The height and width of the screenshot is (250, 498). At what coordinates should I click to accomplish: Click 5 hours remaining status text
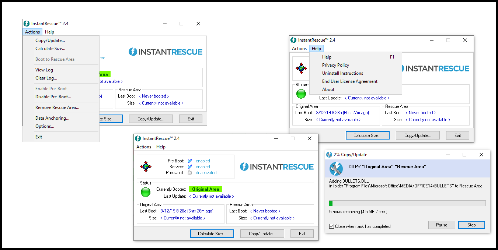[x=358, y=212]
